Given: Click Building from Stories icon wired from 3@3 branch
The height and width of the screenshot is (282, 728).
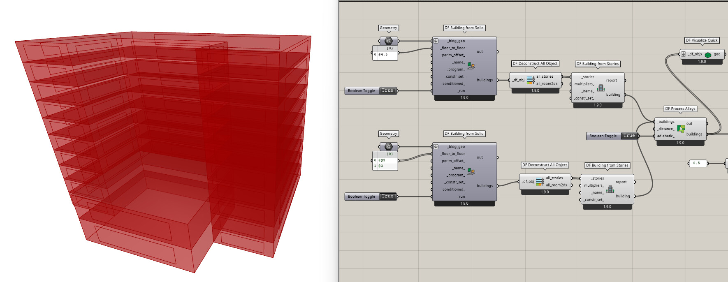Looking at the screenshot, I should click(x=610, y=189).
